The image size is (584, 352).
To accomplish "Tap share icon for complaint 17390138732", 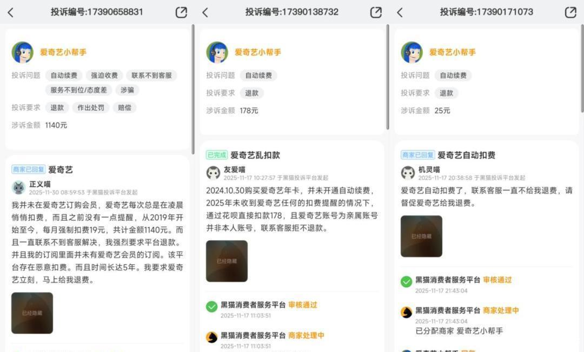I will (x=376, y=12).
